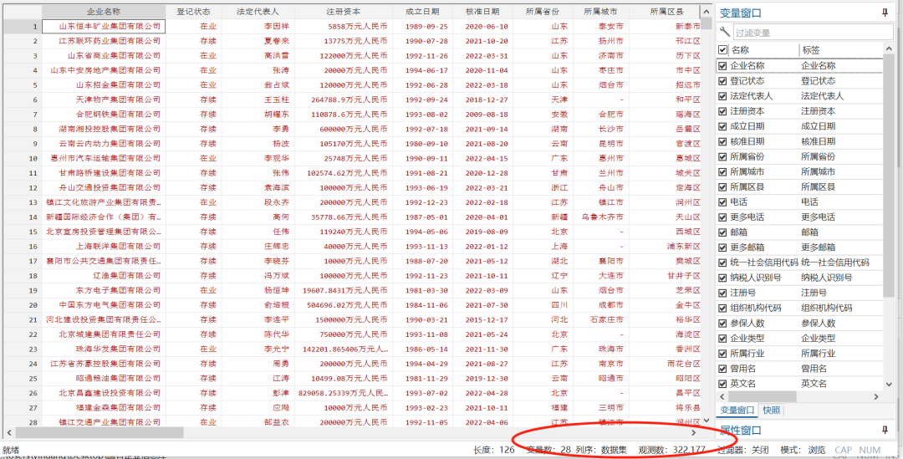This screenshot has height=459, width=903.
Task: Click the variable list's scroll-down arrow
Action: 888,385
